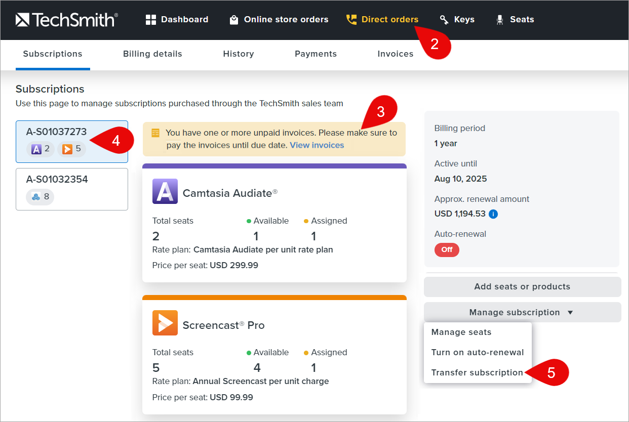Go to the Payments tab
This screenshot has height=422, width=629.
316,54
